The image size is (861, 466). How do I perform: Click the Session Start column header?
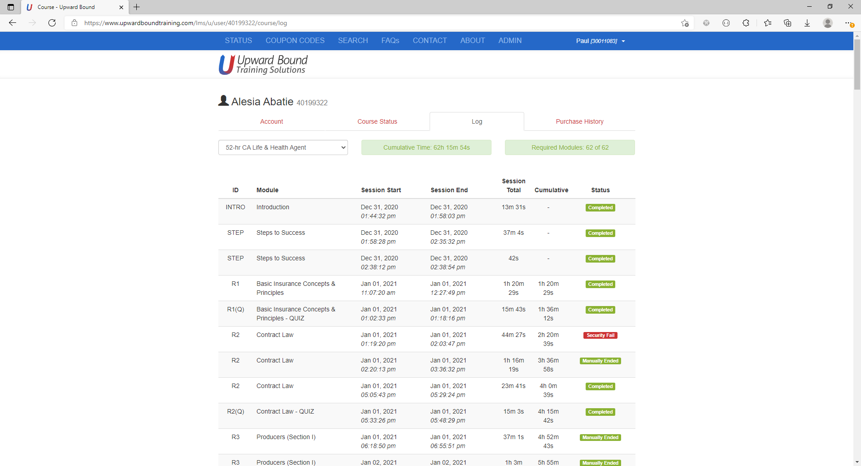pyautogui.click(x=381, y=190)
